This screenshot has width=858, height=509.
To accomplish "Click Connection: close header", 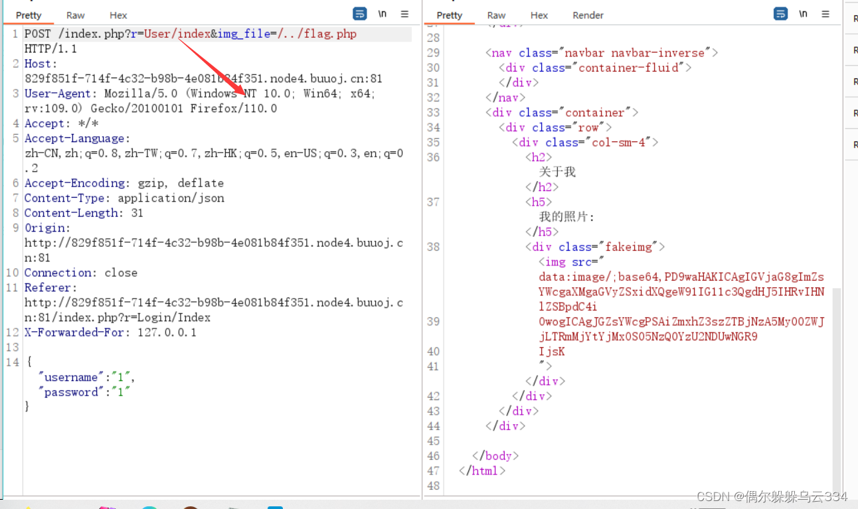I will coord(81,273).
